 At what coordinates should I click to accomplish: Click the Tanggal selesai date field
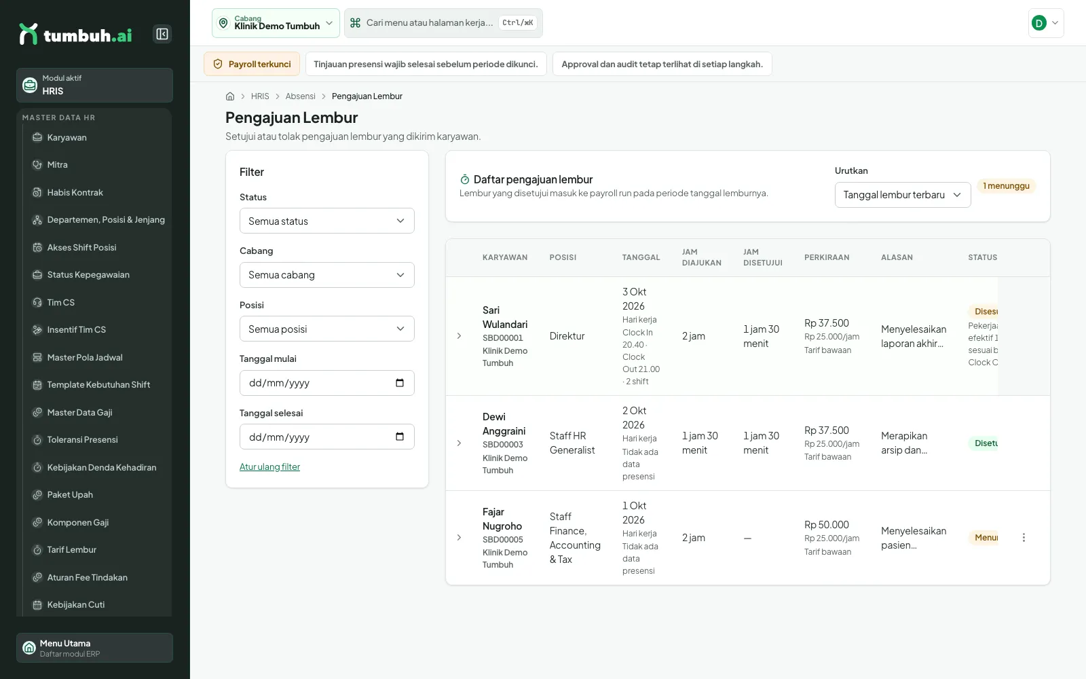327,437
